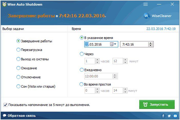Click the current time 22.03.2016 7:42:19
Screen dimensions: 180x120
(x=161, y=29)
